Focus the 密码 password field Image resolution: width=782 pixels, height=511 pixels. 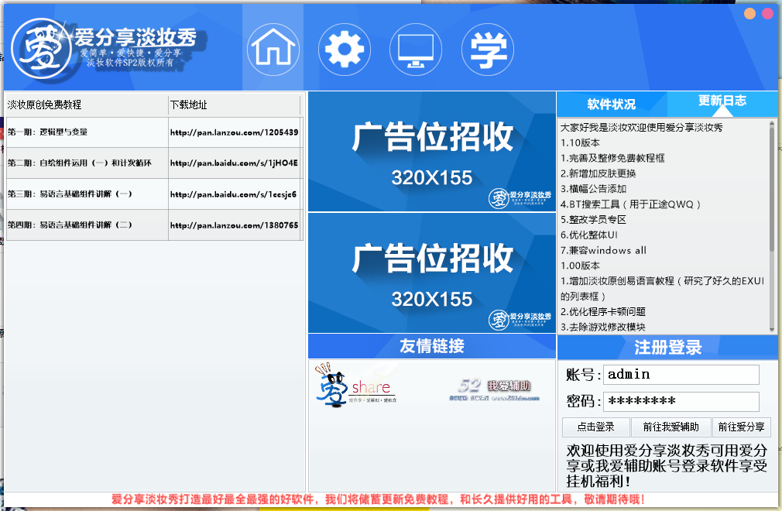pyautogui.click(x=681, y=402)
